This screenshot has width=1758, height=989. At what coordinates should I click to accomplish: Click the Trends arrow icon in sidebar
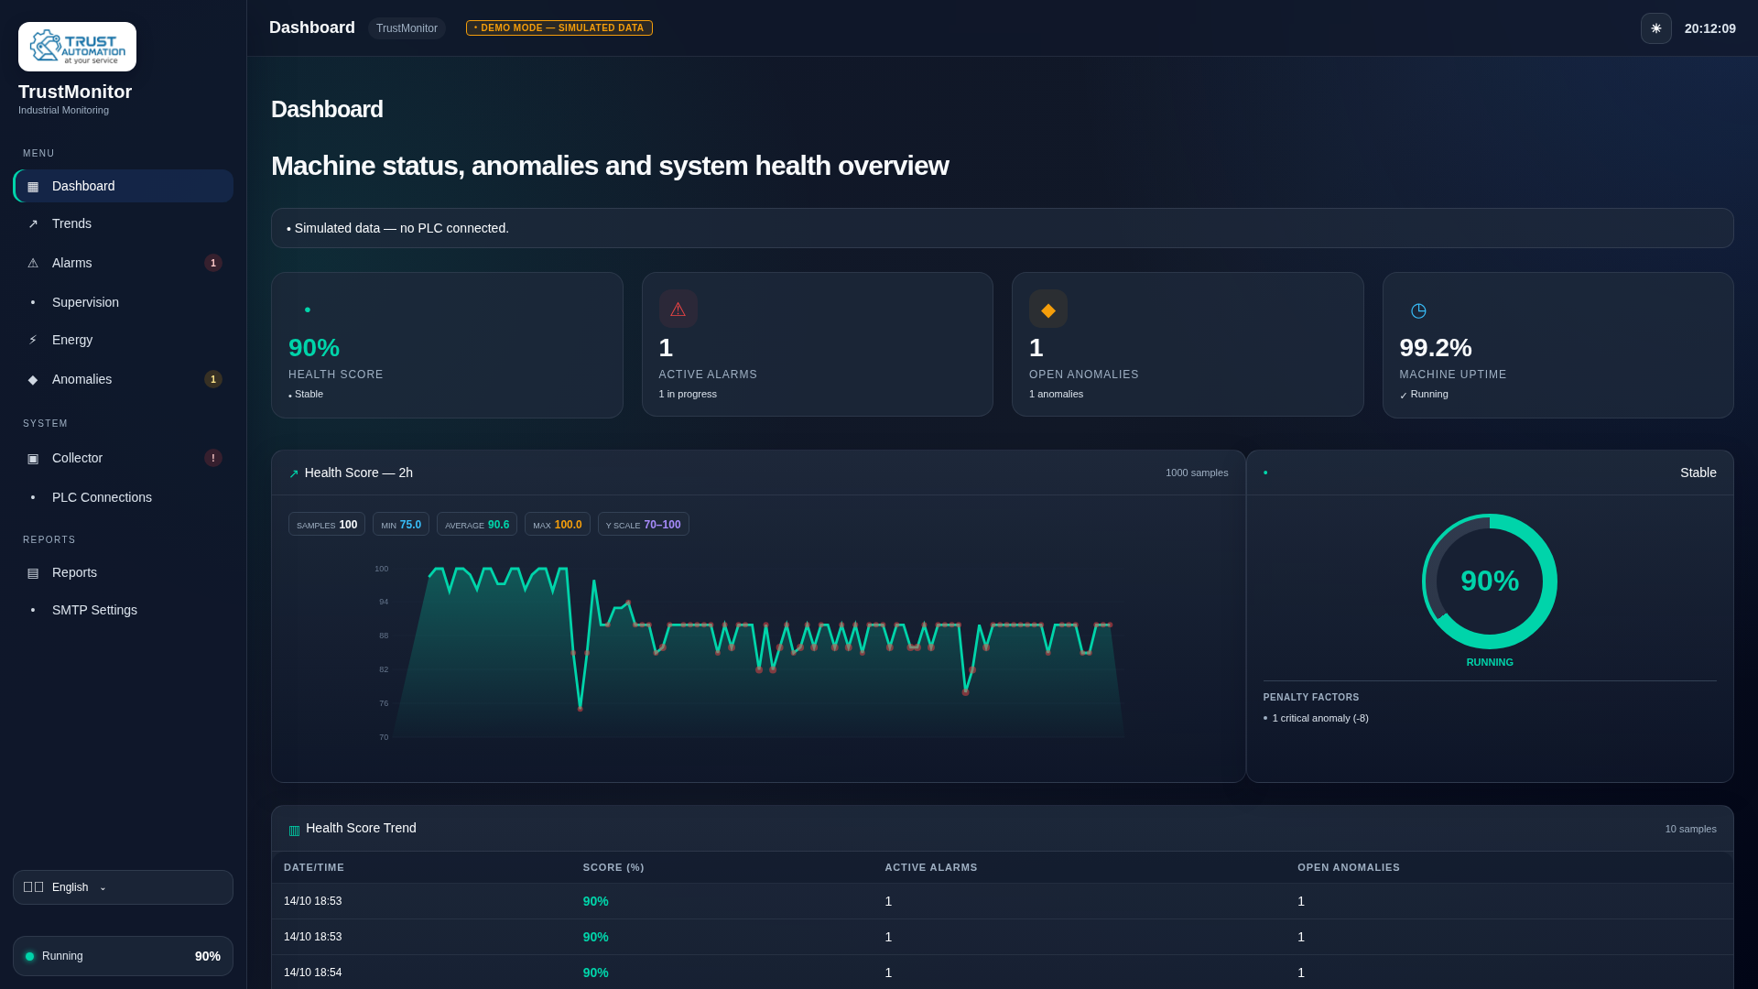coord(33,223)
